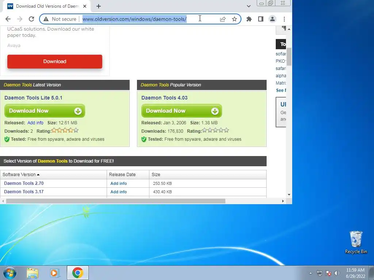Select the Recycle Bin desktop icon
Screen dimensions: 374x280
[x=356, y=242]
